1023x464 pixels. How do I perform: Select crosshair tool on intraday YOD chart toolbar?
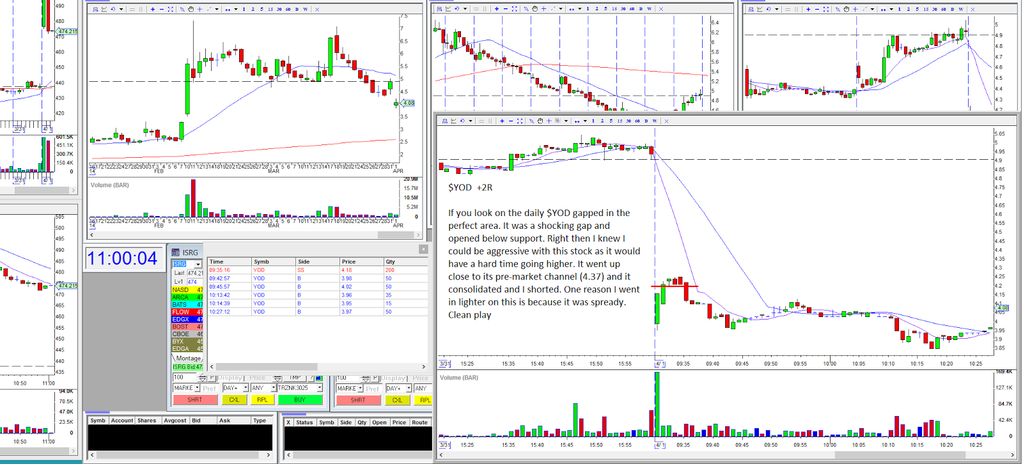[549, 121]
